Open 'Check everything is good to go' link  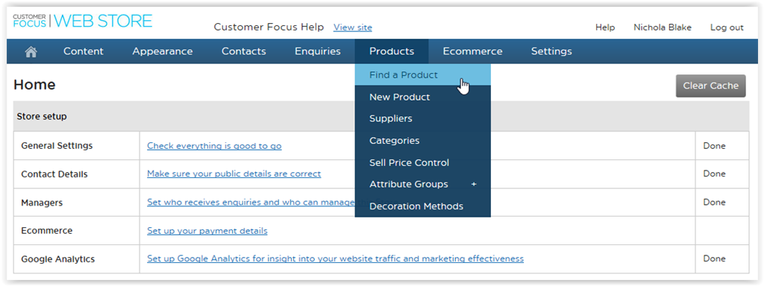click(x=214, y=145)
